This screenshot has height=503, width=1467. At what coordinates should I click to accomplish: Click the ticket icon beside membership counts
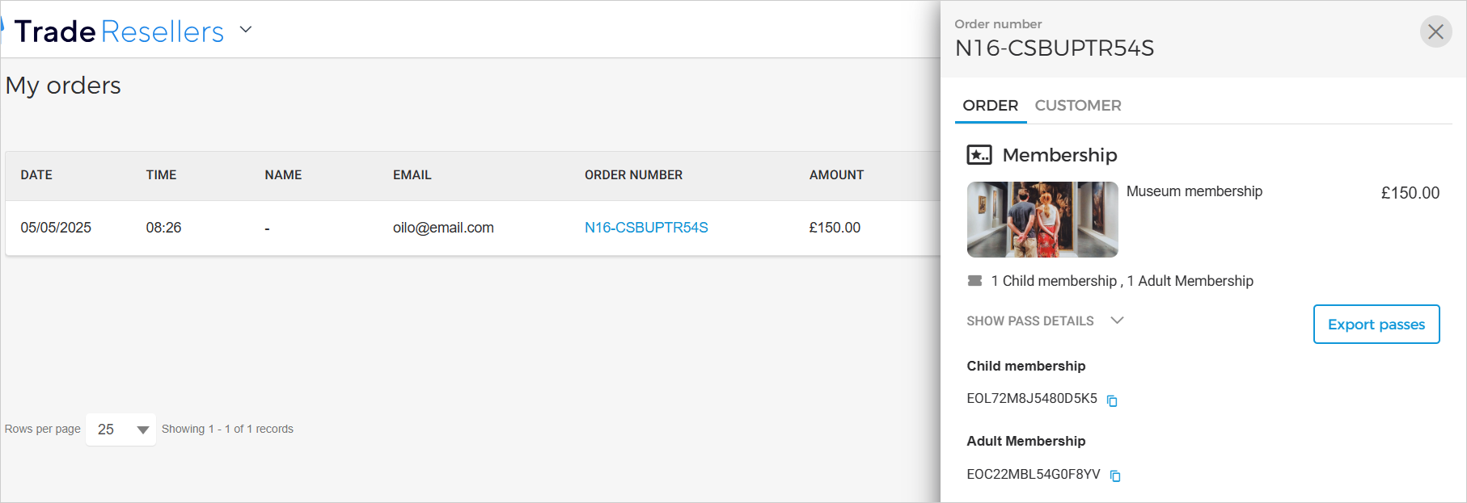974,281
